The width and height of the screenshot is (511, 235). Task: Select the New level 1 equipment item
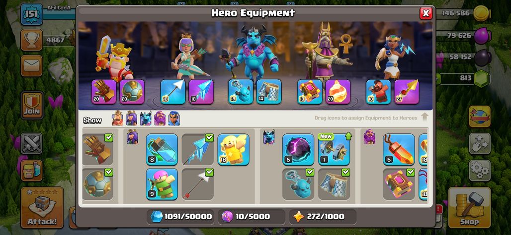[x=334, y=150]
